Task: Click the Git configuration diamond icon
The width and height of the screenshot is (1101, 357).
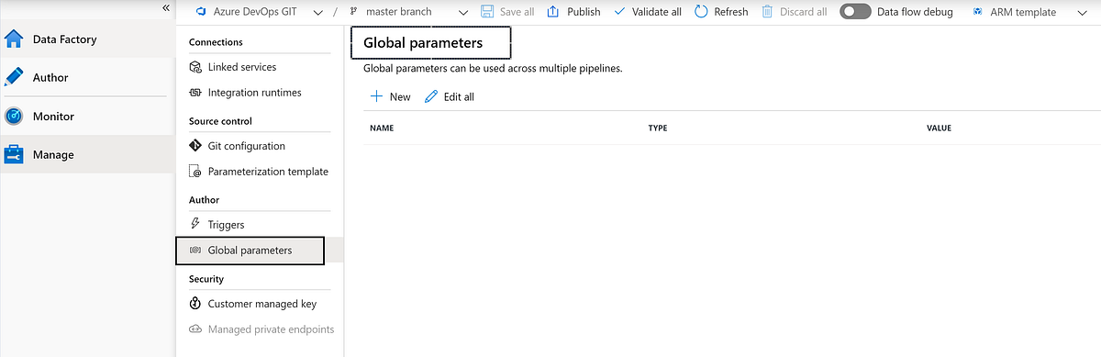Action: (x=195, y=146)
